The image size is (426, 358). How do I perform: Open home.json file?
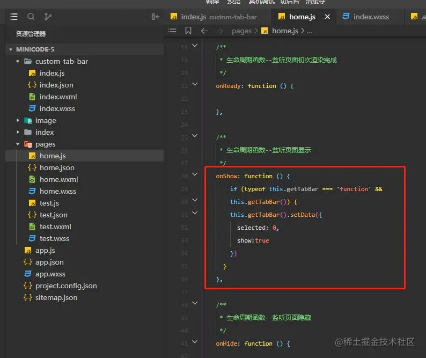pyautogui.click(x=84, y=167)
